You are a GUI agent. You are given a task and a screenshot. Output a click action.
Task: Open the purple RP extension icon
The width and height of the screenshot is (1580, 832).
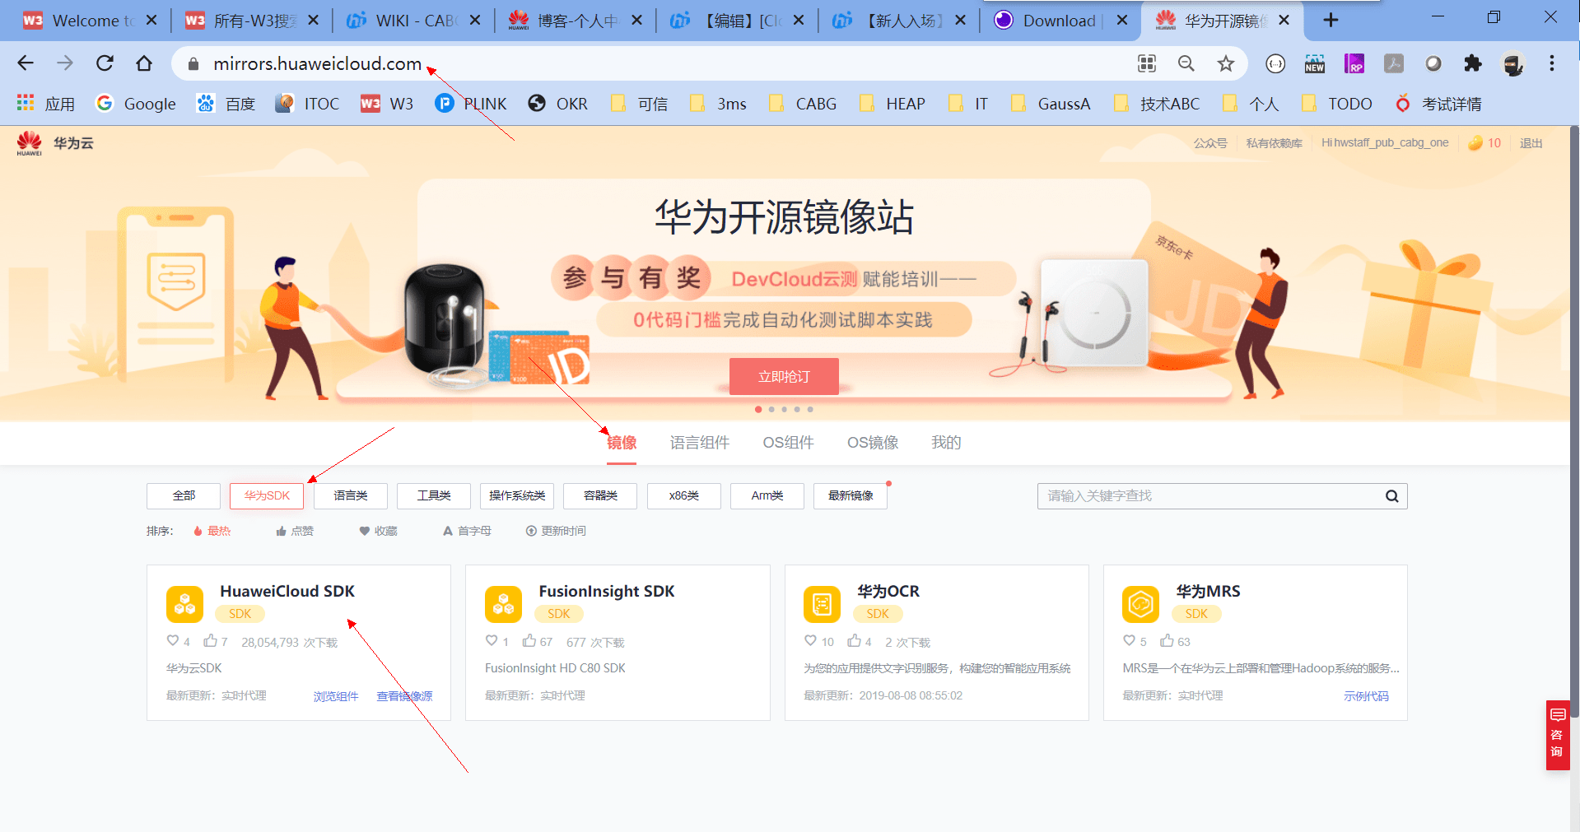[x=1354, y=63]
